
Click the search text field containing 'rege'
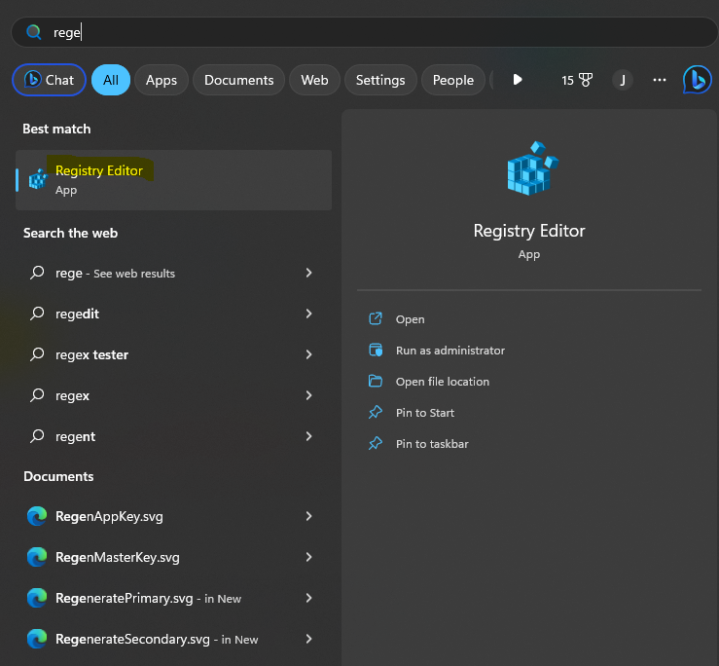click(364, 32)
